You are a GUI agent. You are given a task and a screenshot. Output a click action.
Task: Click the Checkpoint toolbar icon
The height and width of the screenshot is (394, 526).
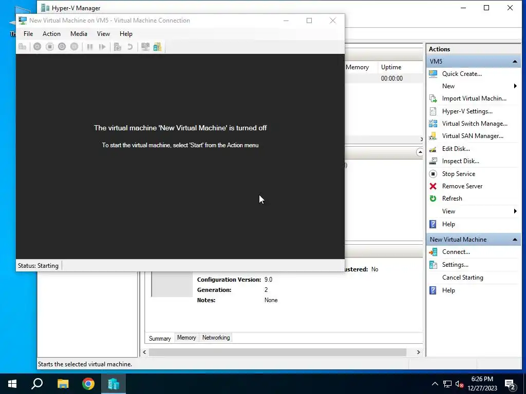click(118, 47)
